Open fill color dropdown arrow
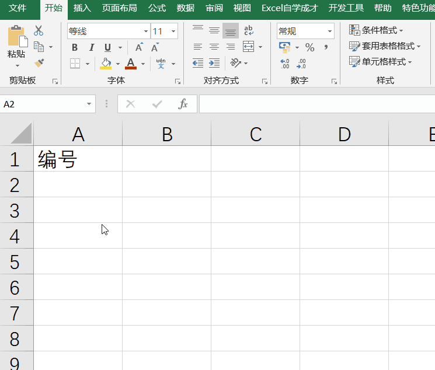The height and width of the screenshot is (370, 435). point(118,64)
